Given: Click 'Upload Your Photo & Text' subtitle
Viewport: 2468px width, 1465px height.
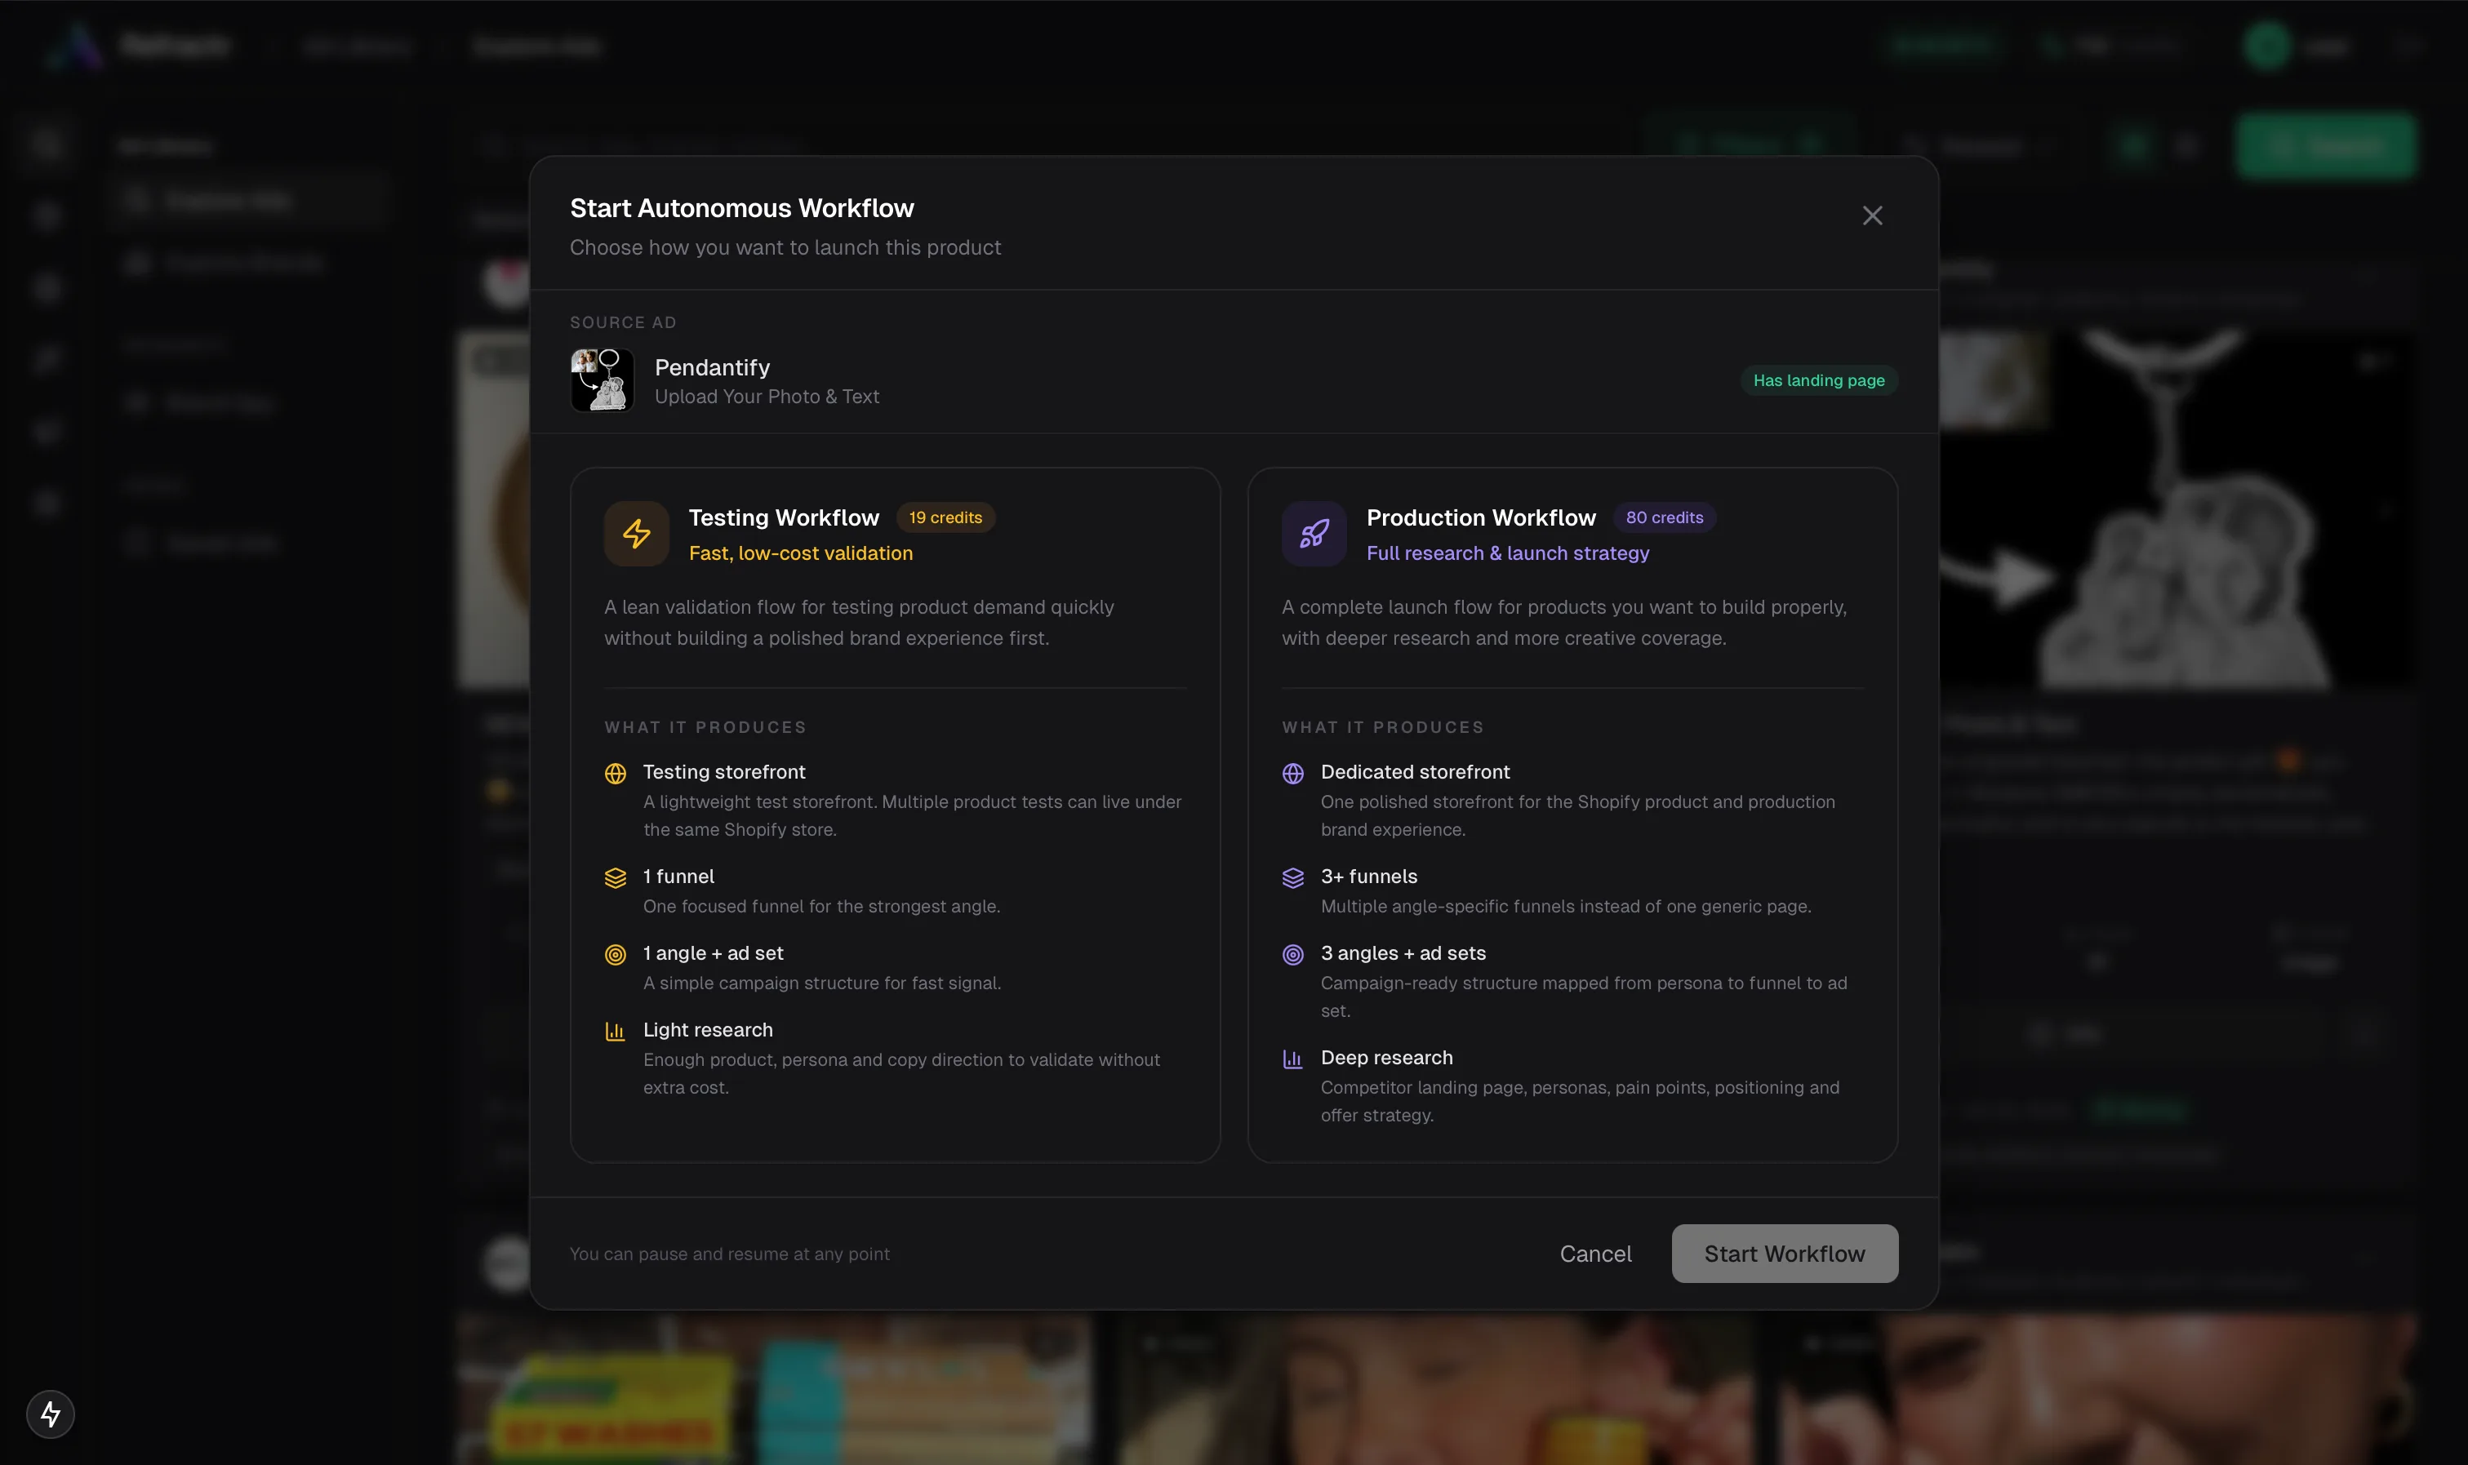Looking at the screenshot, I should tap(767, 396).
